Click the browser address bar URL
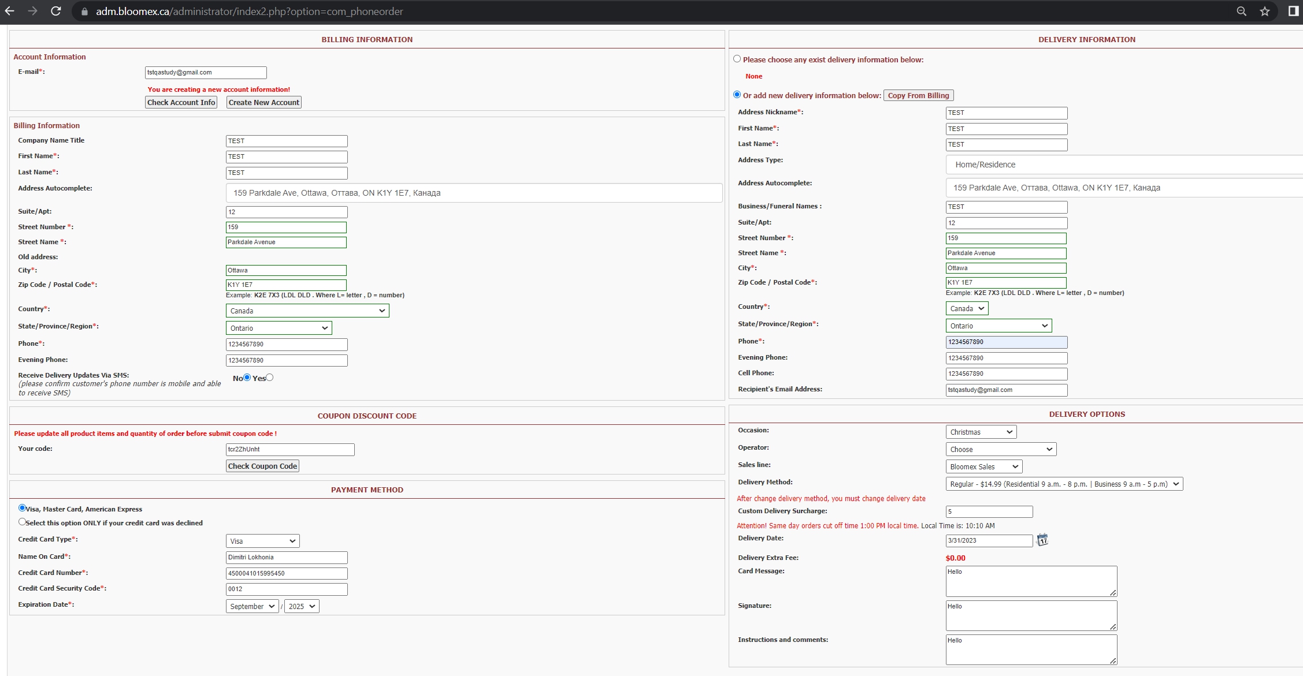This screenshot has width=1303, height=676. point(250,12)
